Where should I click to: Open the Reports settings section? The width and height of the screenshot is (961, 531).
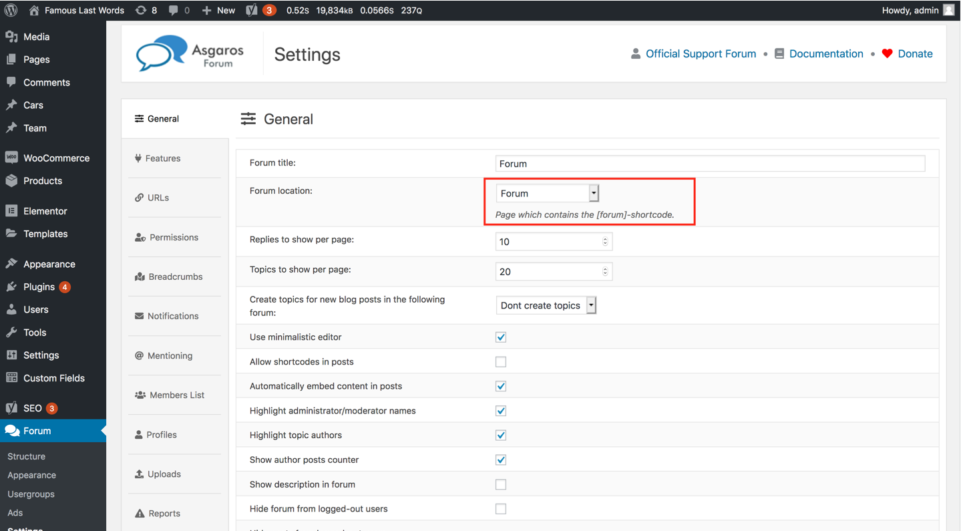163,513
